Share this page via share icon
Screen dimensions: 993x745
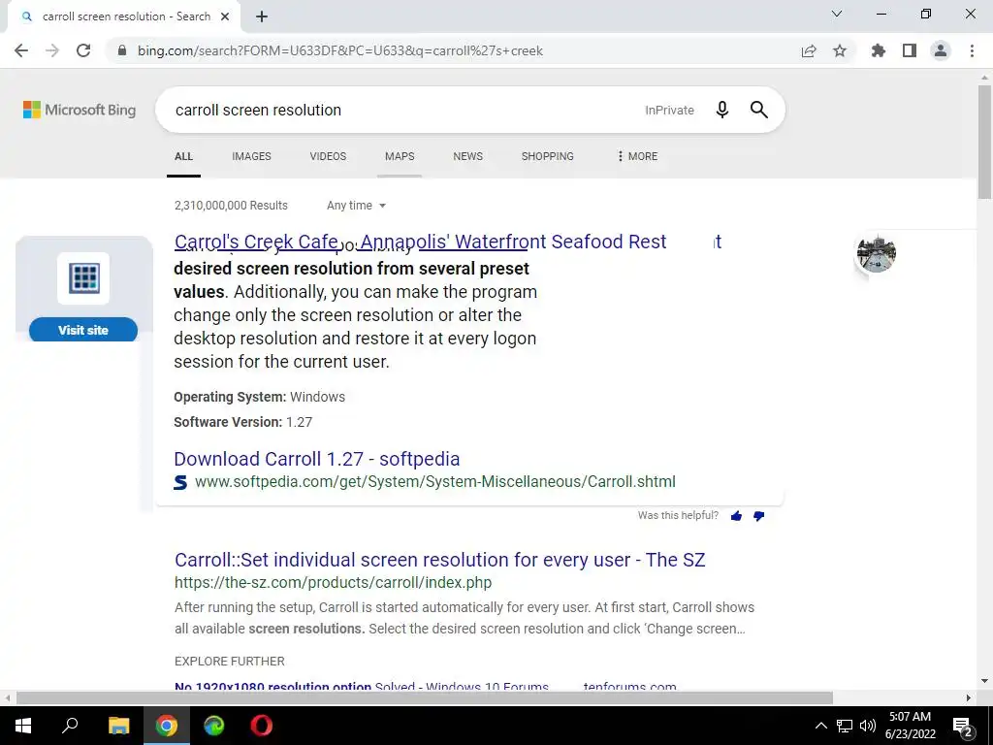tap(809, 50)
